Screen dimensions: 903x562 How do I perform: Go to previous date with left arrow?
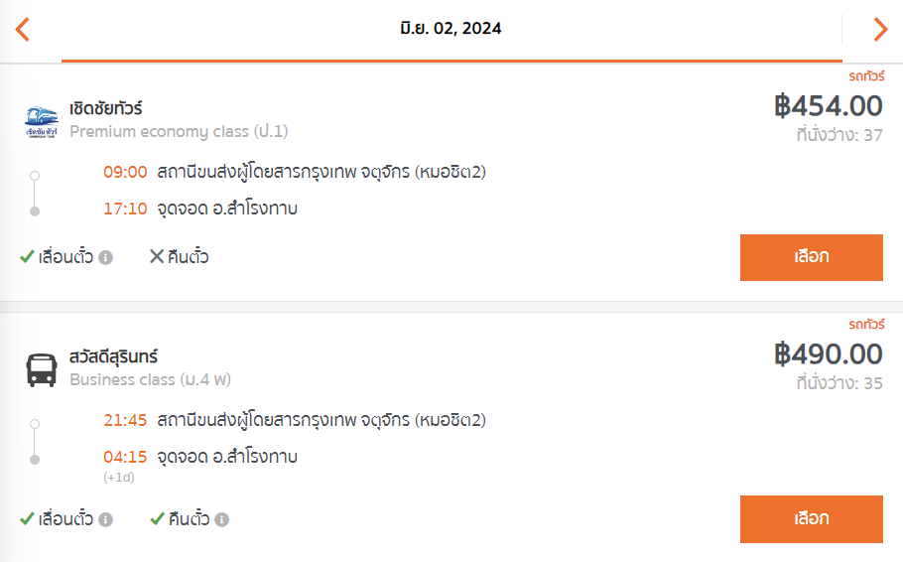pyautogui.click(x=23, y=30)
